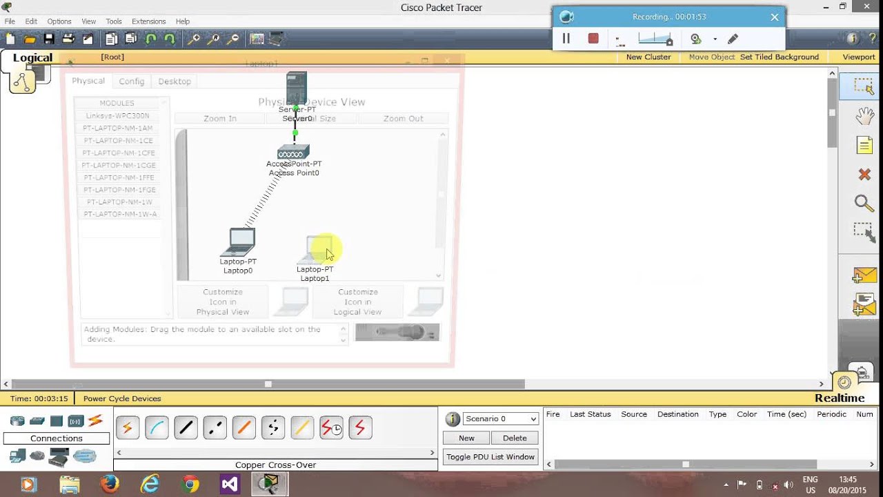
Task: Click Power Cycle Devices
Action: tap(122, 398)
